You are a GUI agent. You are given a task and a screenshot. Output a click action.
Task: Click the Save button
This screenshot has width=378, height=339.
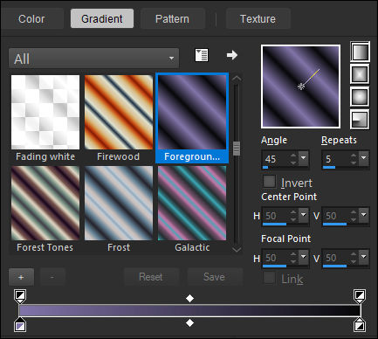coord(214,277)
